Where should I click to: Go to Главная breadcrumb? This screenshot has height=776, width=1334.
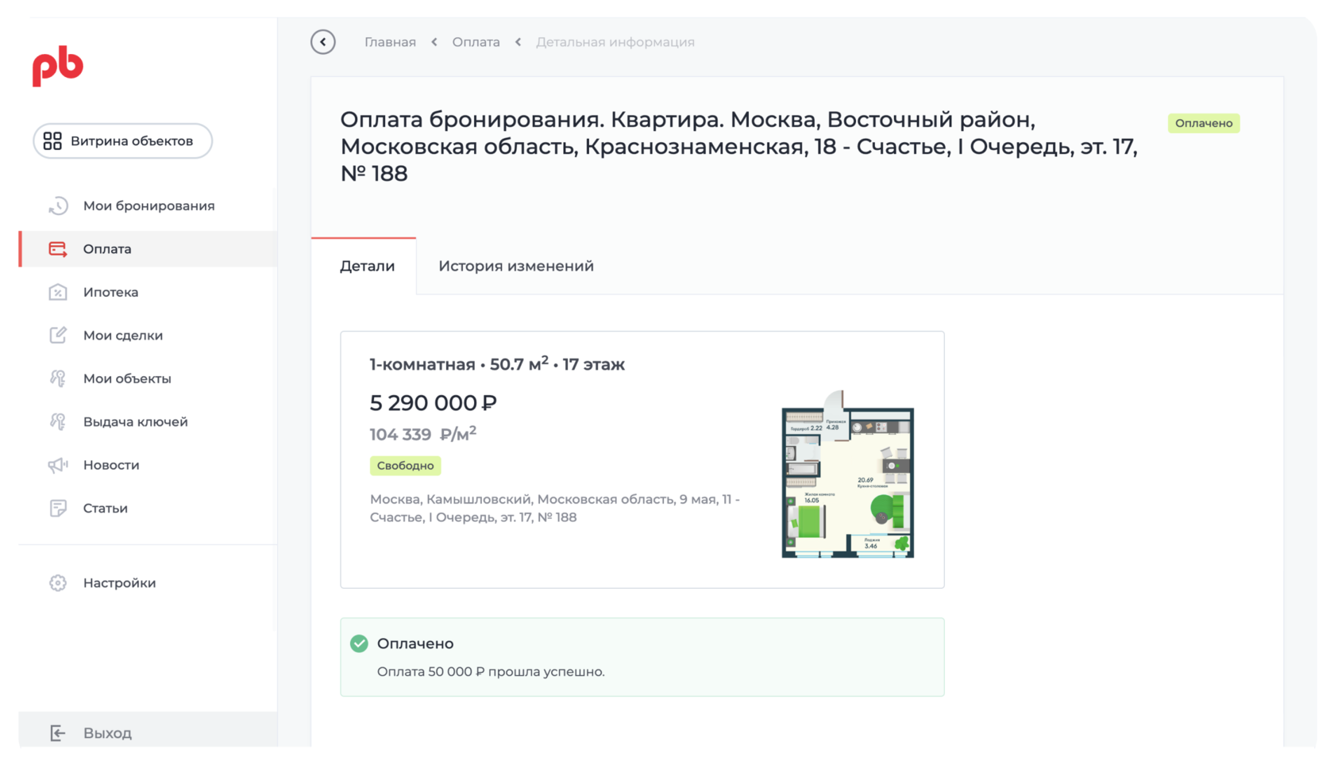tap(390, 42)
